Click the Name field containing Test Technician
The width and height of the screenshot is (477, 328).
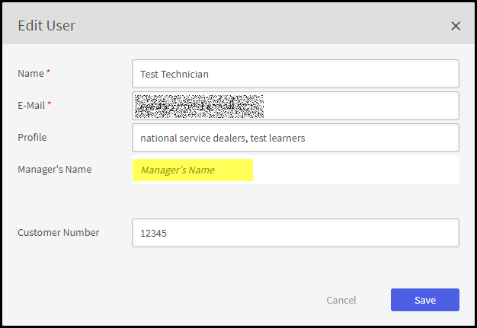pos(295,74)
